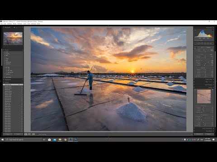This screenshot has height=162, width=217.
Task: Expand the Creative preset group
Action: click(7, 54)
